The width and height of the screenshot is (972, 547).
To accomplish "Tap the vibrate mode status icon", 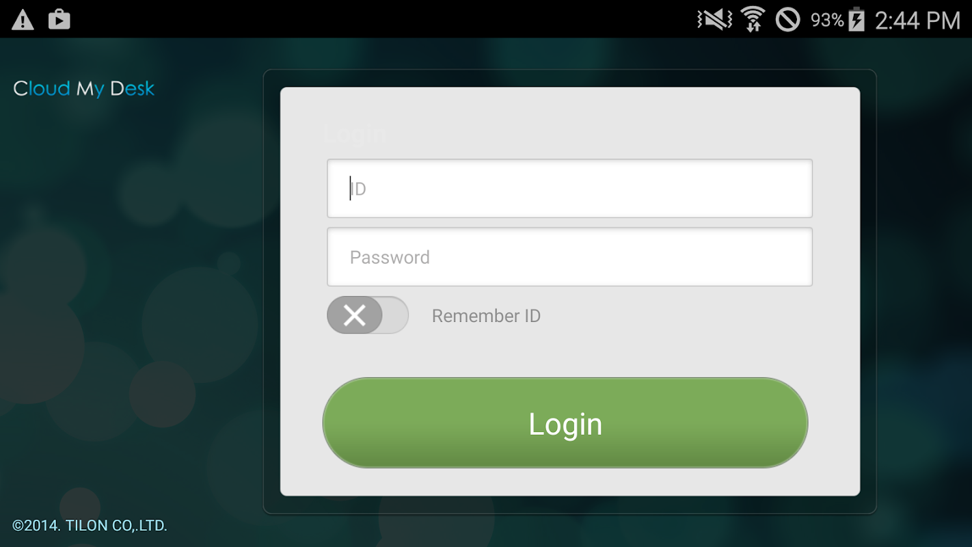I will coord(714,20).
